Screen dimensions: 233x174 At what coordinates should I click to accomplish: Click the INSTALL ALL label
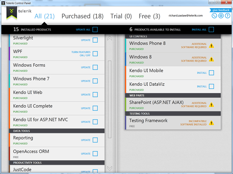click(199, 30)
